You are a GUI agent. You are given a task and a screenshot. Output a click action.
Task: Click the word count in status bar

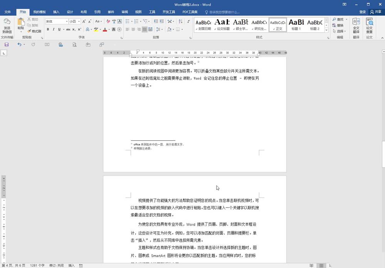tap(37, 266)
